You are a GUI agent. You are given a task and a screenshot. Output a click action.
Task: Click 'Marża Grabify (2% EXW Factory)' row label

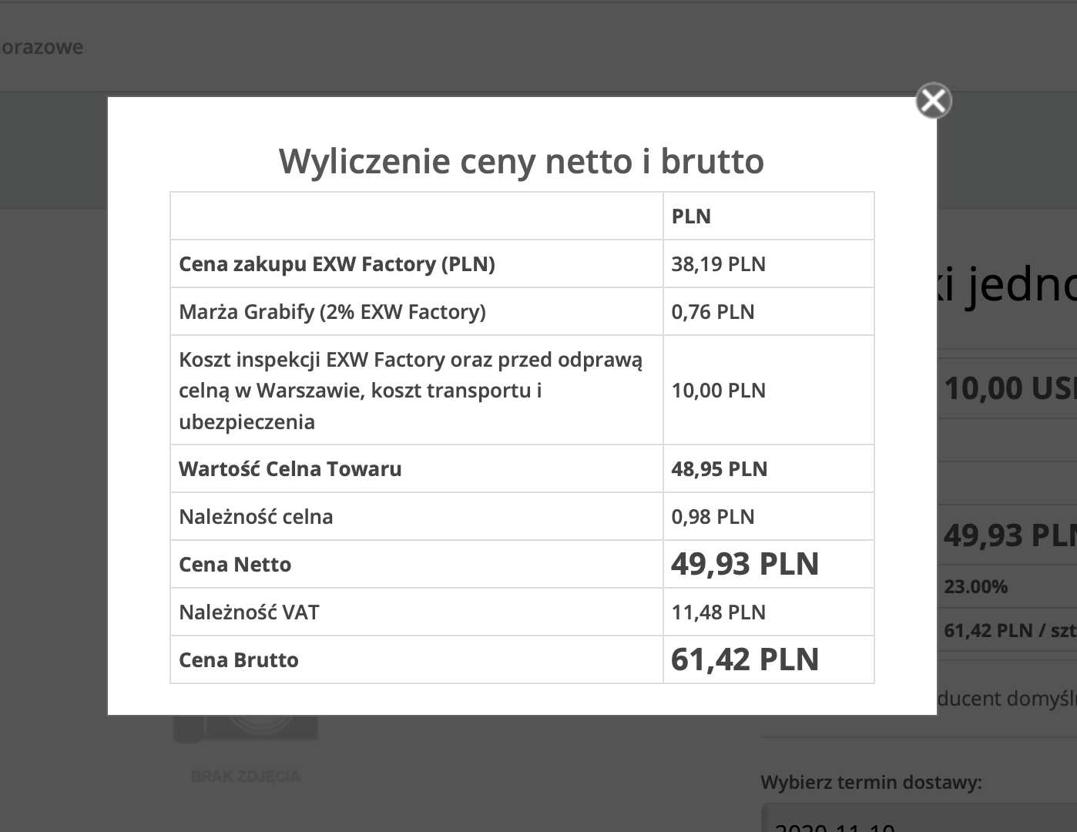332,312
